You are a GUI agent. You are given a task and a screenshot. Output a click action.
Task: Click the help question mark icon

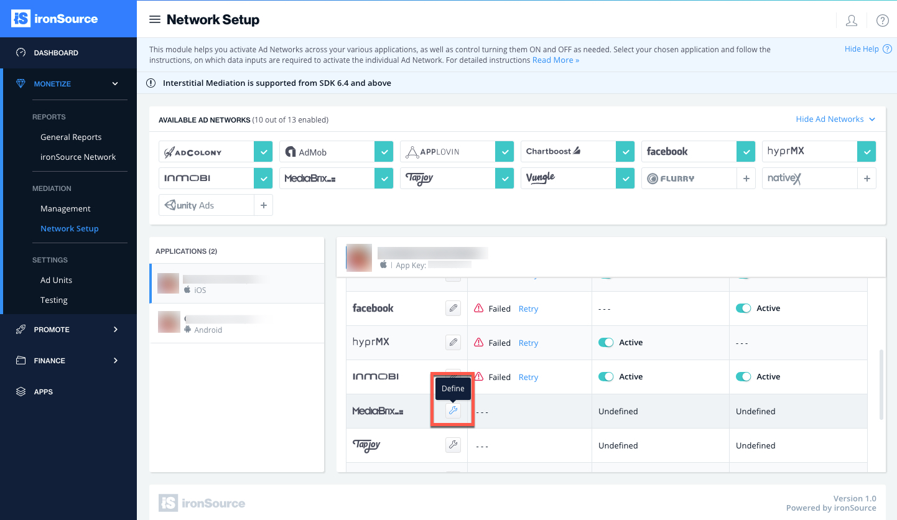coord(882,21)
